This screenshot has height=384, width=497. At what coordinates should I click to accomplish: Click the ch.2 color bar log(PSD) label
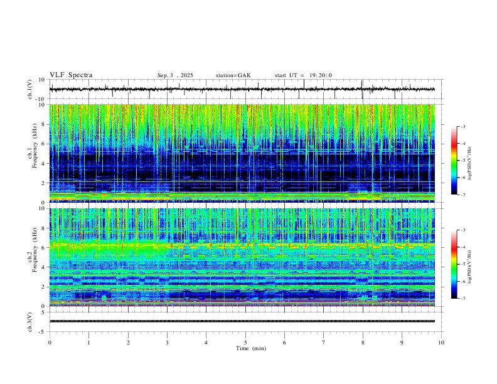coord(470,267)
